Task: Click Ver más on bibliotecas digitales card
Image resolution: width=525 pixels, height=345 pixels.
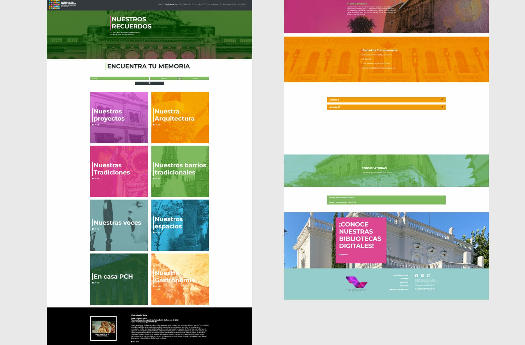Action: click(x=344, y=255)
